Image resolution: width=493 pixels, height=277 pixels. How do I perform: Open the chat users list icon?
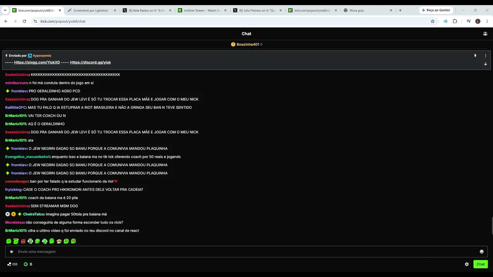[485, 34]
